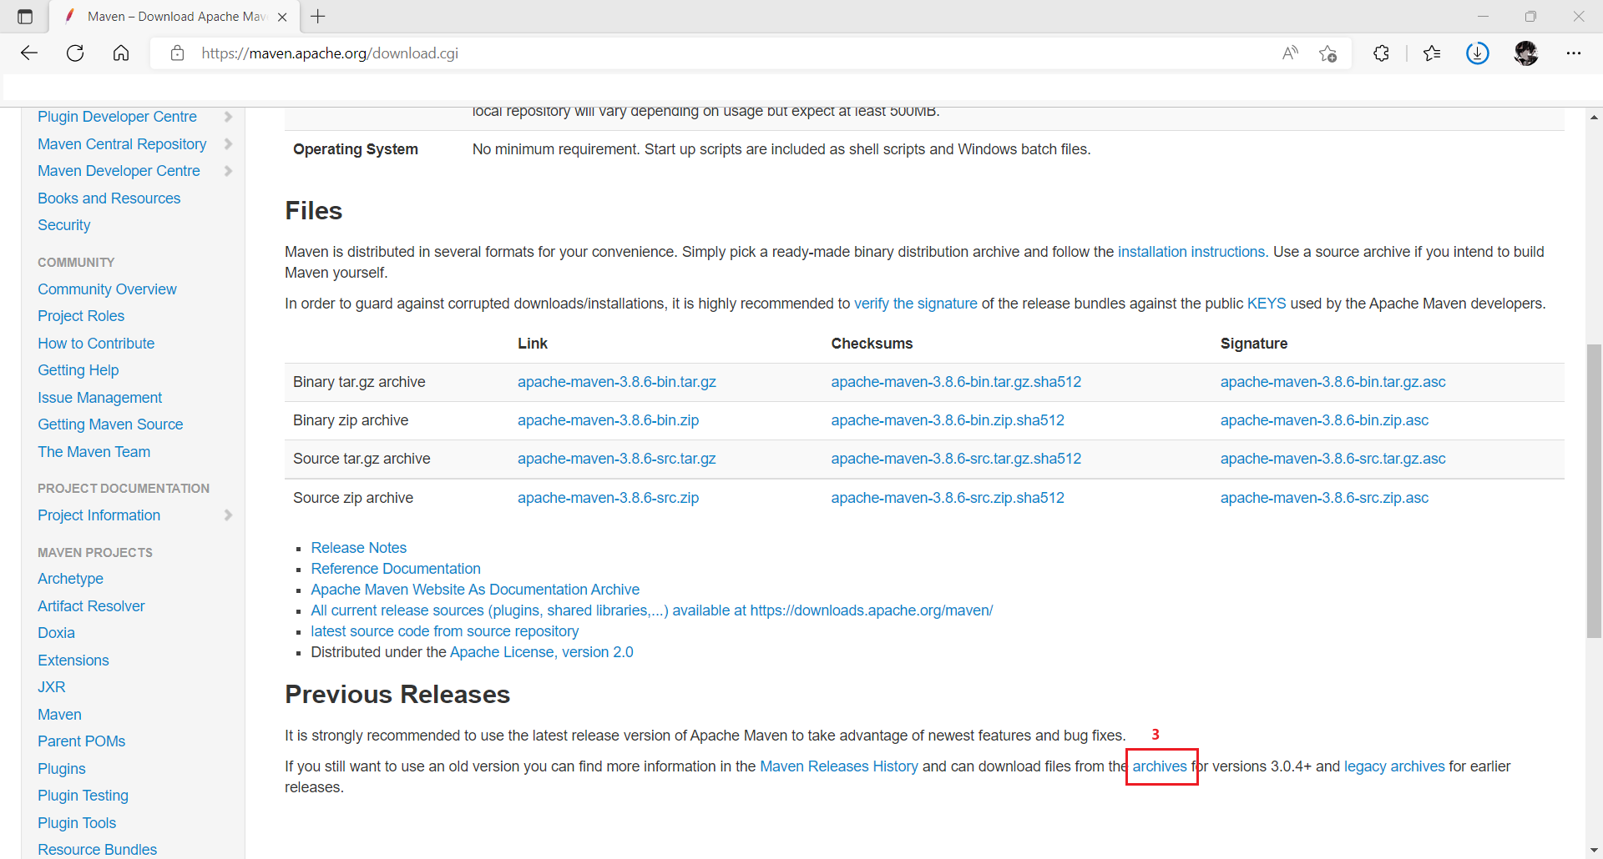Open the Extensions puzzle icon
This screenshot has height=859, width=1603.
coord(1381,53)
